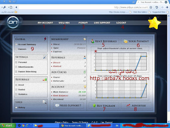Click the Rent Referrals button
Image resolution: width=170 pixels, height=128 pixels.
[x=104, y=41]
